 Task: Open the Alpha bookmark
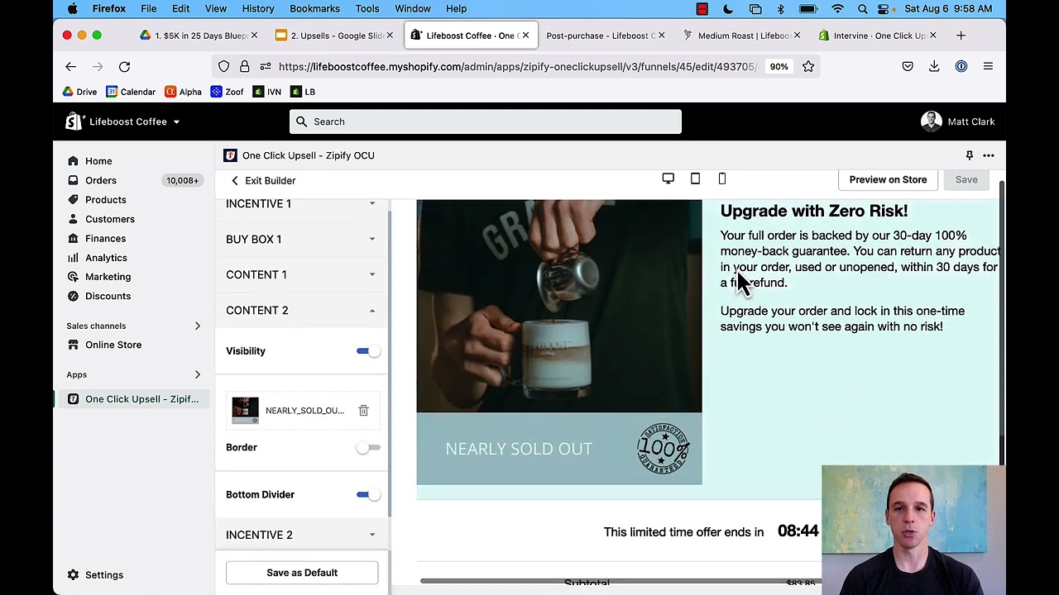pyautogui.click(x=183, y=92)
